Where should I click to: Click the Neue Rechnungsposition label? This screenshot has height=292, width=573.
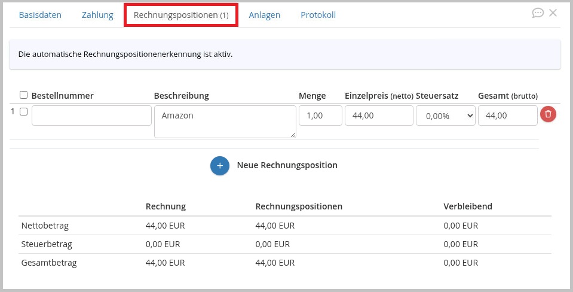tap(287, 165)
